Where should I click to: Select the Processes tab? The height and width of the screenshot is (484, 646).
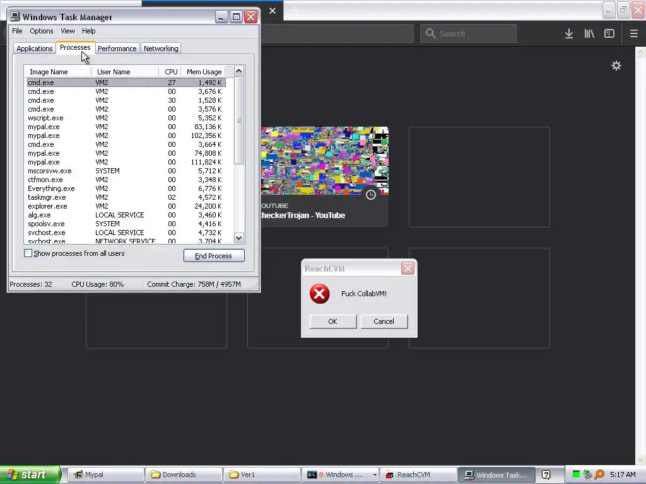pos(75,47)
